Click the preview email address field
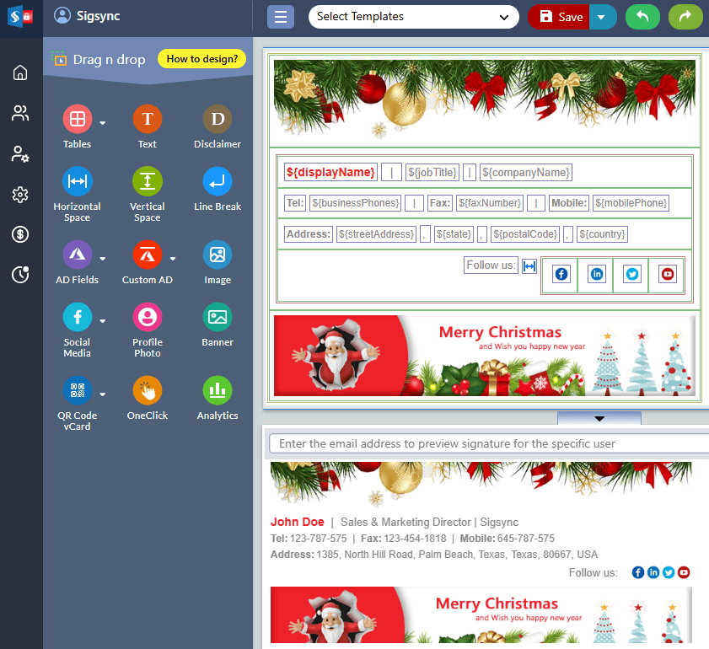709x649 pixels. (x=489, y=443)
